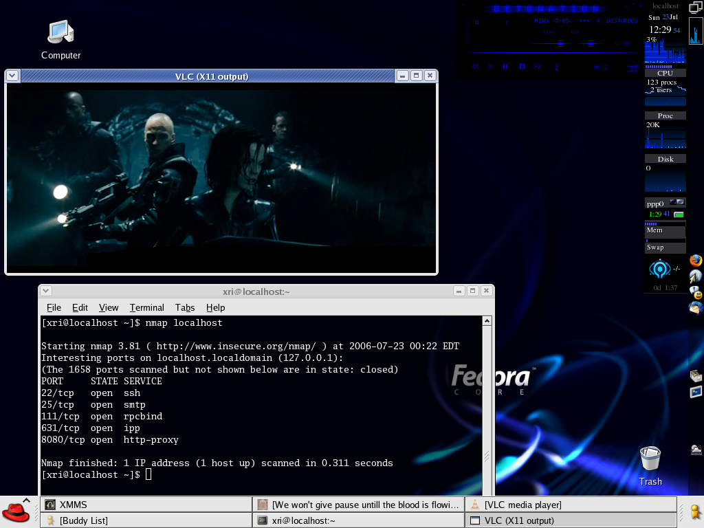Viewport: 704px width, 528px height.
Task: Click the terminal scrollbar up arrow
Action: [x=487, y=320]
